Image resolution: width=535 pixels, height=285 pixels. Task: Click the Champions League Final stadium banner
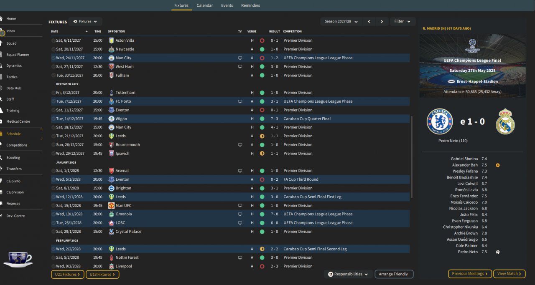[x=473, y=66]
